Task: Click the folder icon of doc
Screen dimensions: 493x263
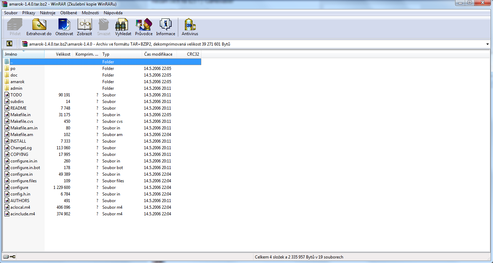Action: (7, 75)
